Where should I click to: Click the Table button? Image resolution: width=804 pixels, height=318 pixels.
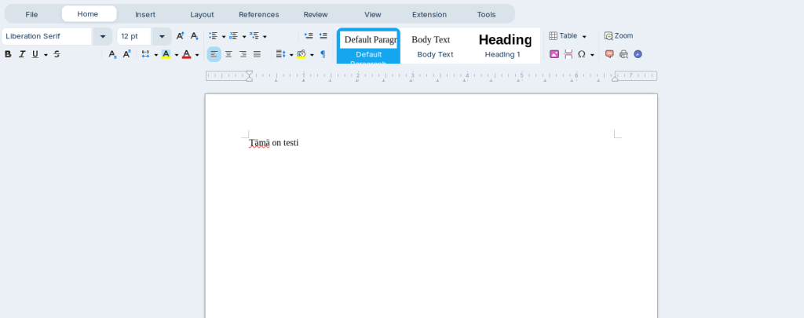(563, 36)
